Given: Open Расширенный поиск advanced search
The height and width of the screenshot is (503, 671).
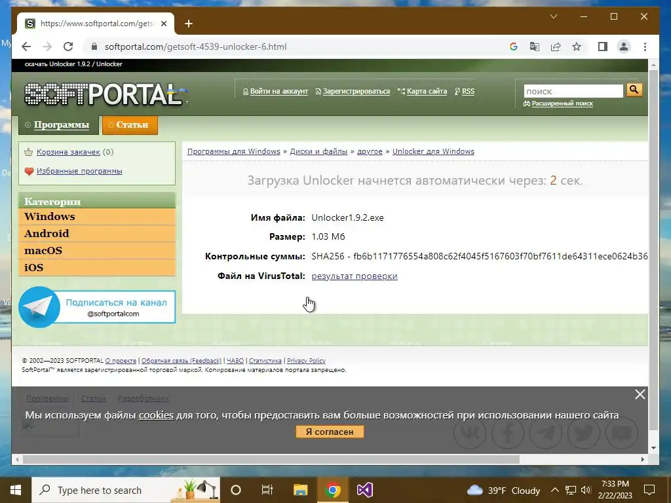Looking at the screenshot, I should [x=562, y=103].
